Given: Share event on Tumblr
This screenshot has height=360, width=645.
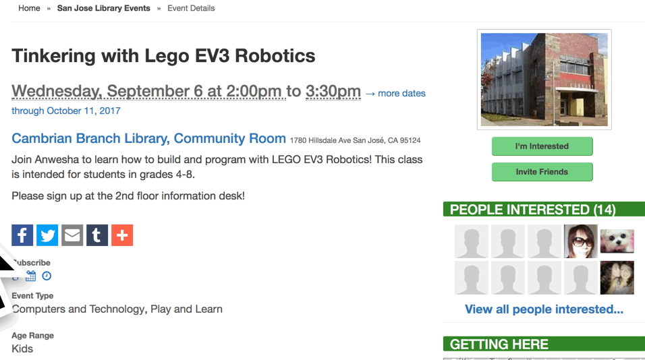Looking at the screenshot, I should pyautogui.click(x=97, y=235).
